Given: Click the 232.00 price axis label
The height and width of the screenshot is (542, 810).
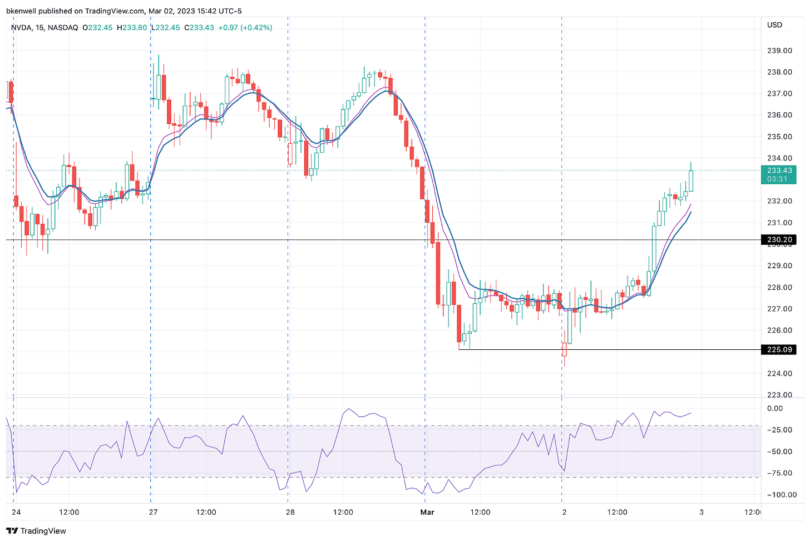Looking at the screenshot, I should pos(779,201).
